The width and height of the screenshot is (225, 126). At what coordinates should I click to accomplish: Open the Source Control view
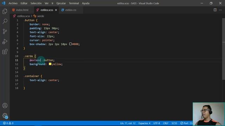click(5, 31)
